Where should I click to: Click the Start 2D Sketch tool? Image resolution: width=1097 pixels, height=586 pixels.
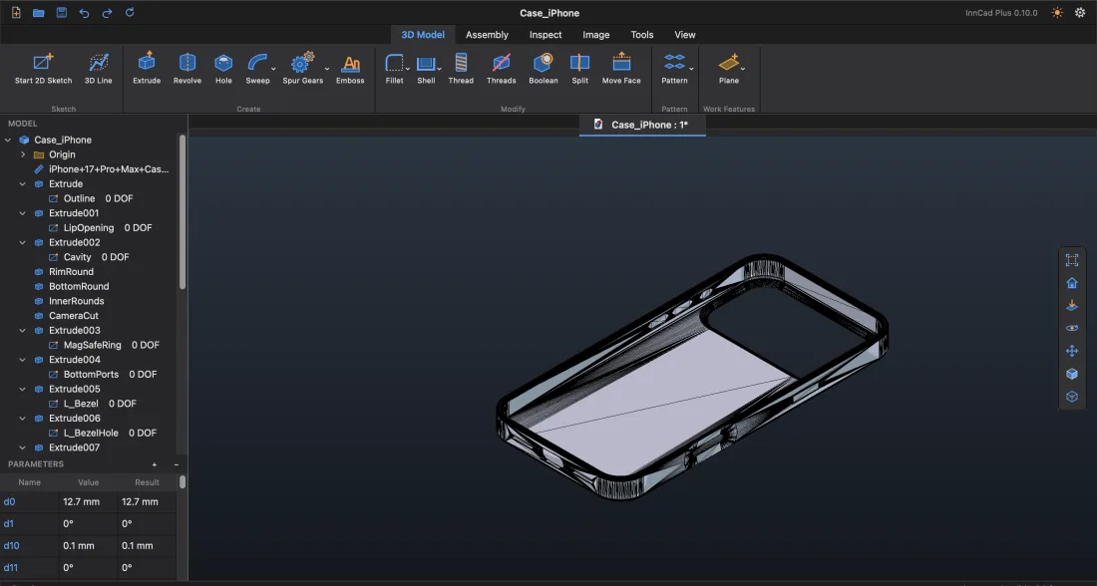43,69
